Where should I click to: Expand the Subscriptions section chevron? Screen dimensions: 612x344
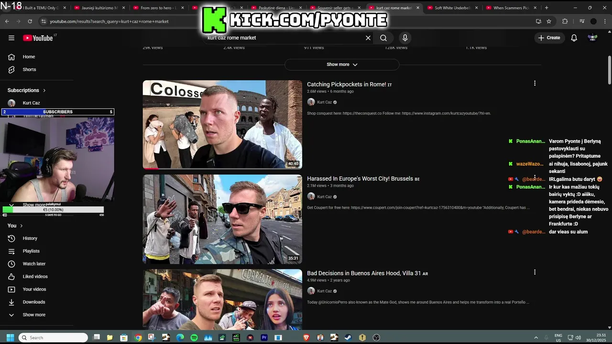coord(44,90)
